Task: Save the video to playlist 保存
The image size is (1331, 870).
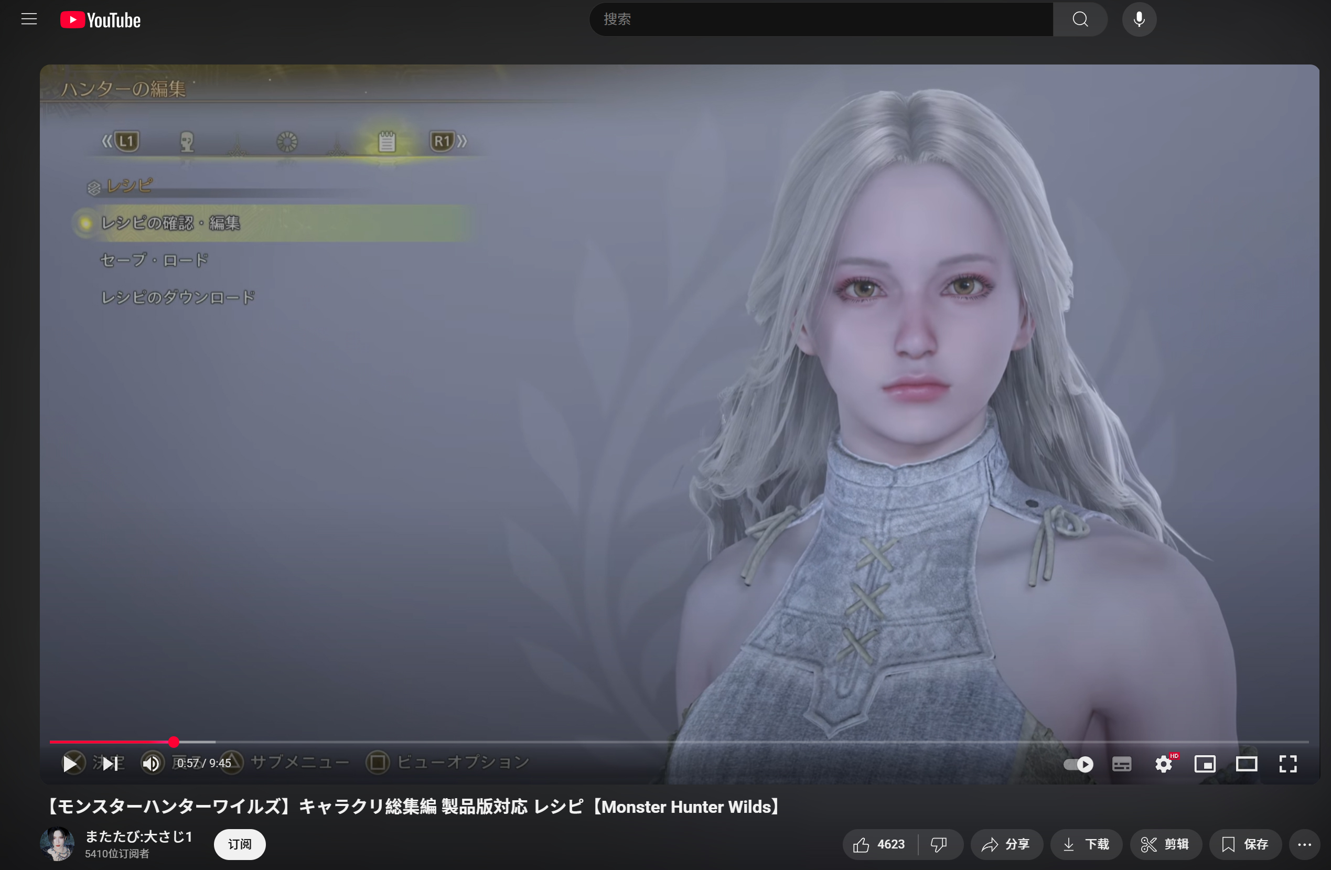Action: click(1246, 845)
